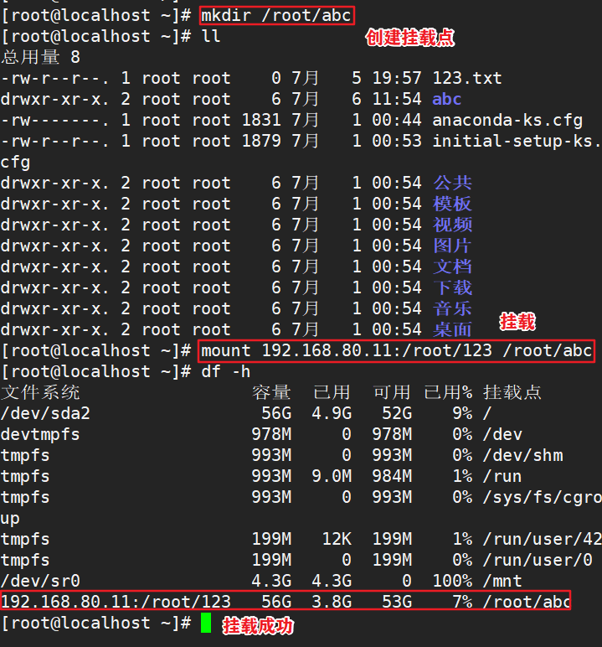Click the 1831 size of anaconda-ks.cfg
Image resolution: width=602 pixels, height=647 pixels.
coord(261,120)
